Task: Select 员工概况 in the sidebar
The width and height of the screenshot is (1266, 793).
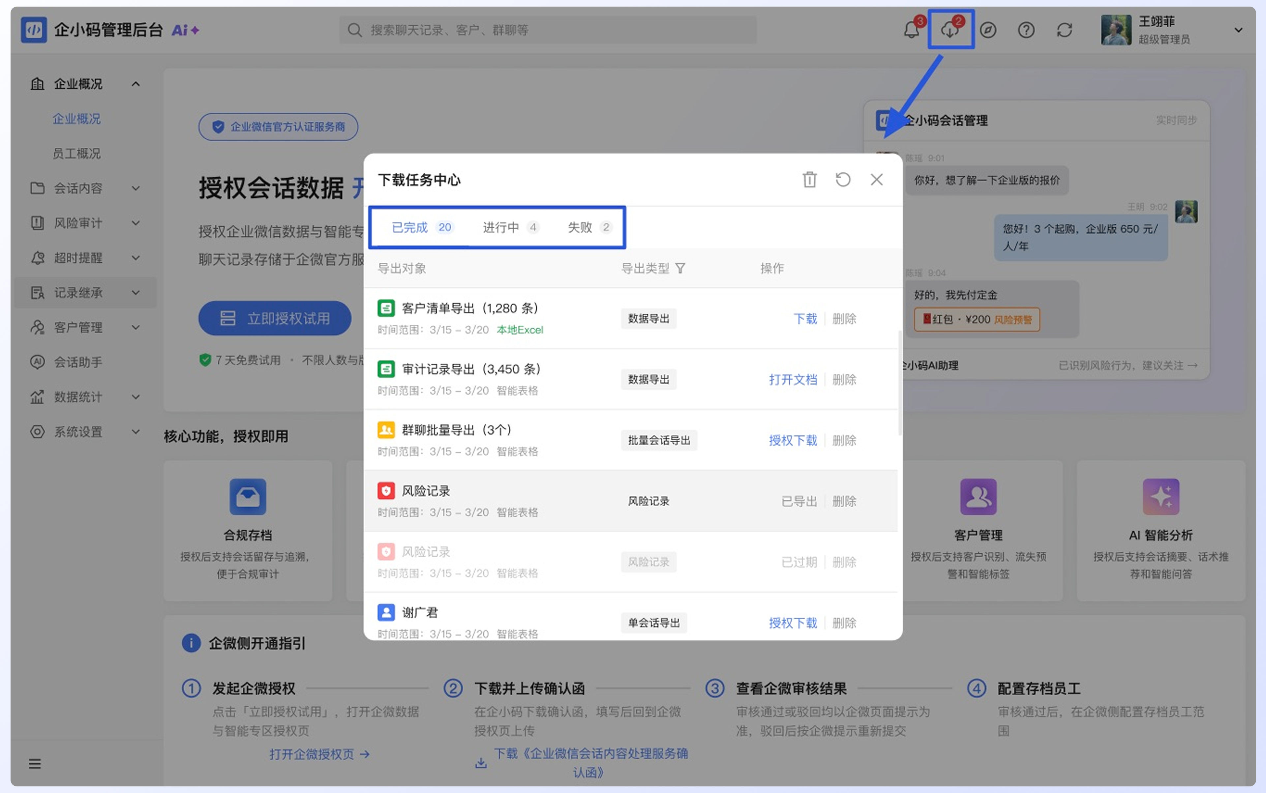Action: (x=76, y=153)
